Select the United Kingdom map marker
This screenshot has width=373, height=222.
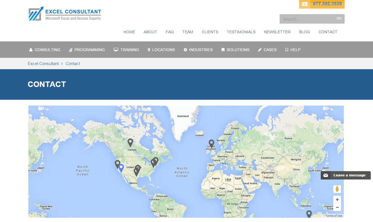tap(212, 143)
